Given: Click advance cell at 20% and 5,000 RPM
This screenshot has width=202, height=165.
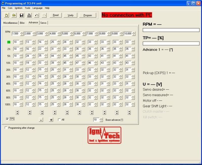Looking at the screenshot, I should [x=66, y=70].
